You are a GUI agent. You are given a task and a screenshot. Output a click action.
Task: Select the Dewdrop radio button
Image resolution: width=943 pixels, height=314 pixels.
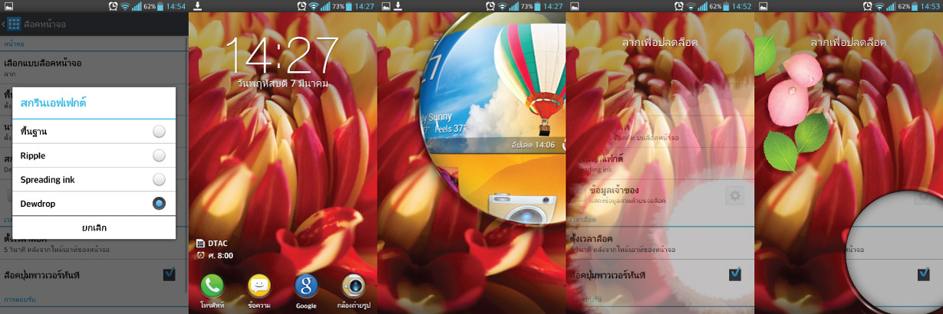click(159, 204)
